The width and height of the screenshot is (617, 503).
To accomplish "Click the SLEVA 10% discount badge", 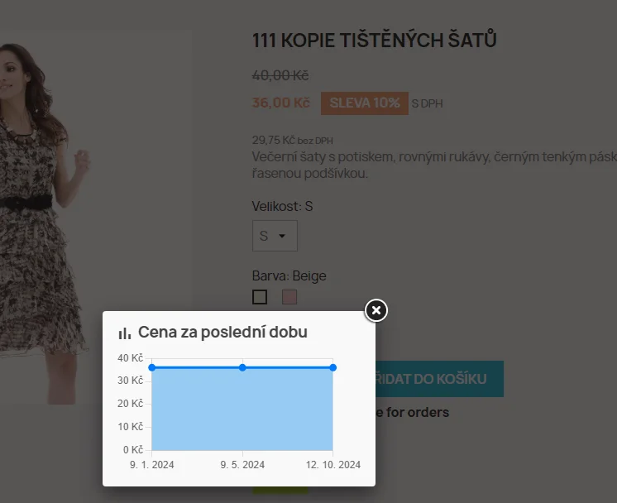I will pyautogui.click(x=364, y=103).
